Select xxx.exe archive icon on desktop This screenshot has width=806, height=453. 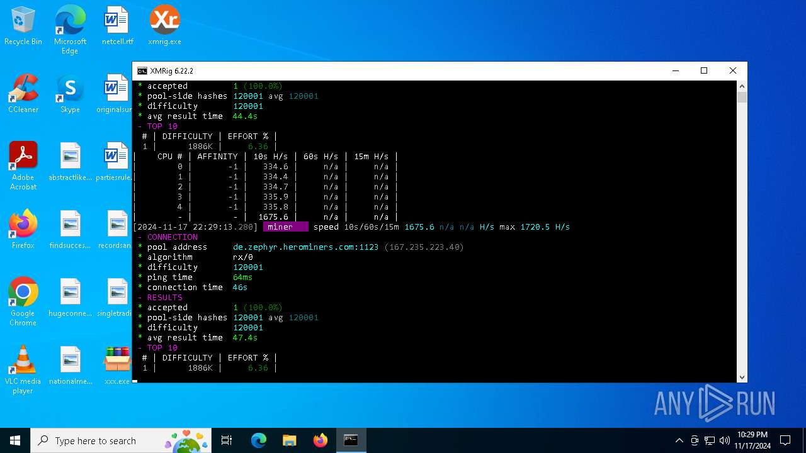[x=117, y=366]
